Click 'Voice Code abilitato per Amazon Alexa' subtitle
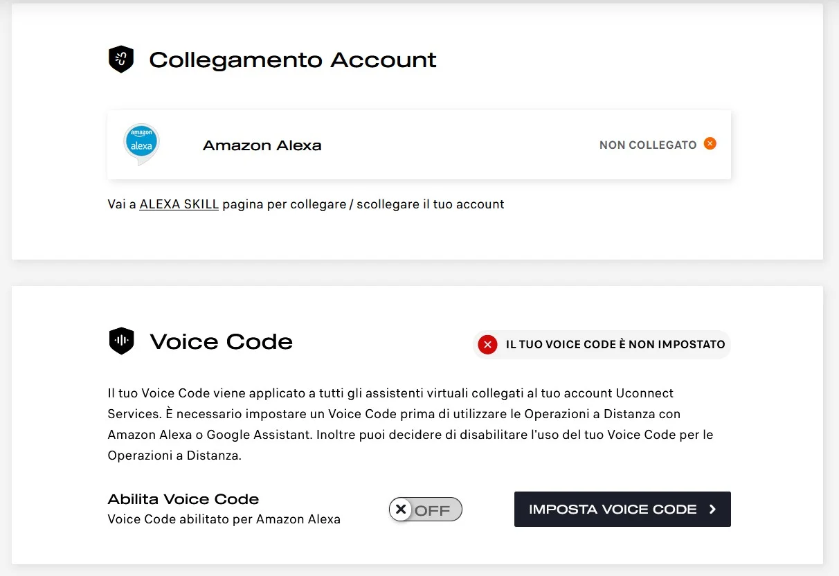Viewport: 839px width, 576px height. click(224, 519)
